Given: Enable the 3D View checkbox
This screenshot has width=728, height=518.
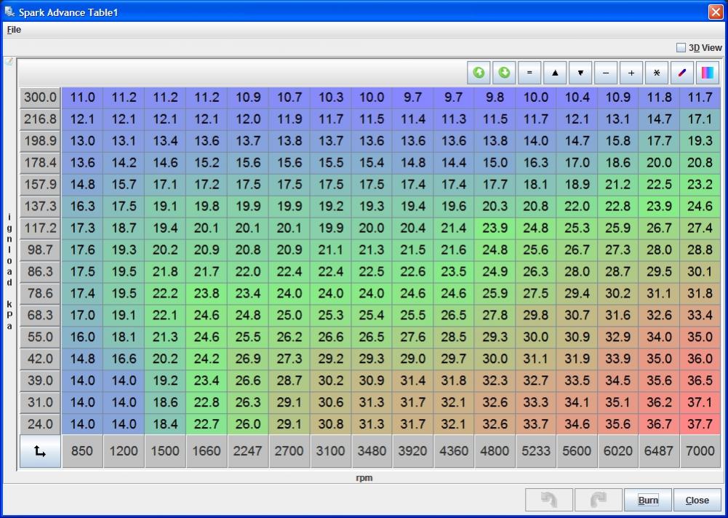Looking at the screenshot, I should tap(681, 48).
